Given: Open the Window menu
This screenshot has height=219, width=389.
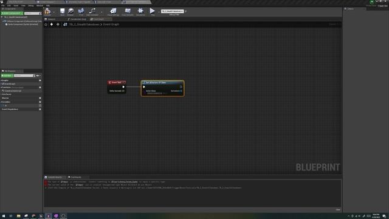Looking at the screenshot, I should [x=40, y=5].
